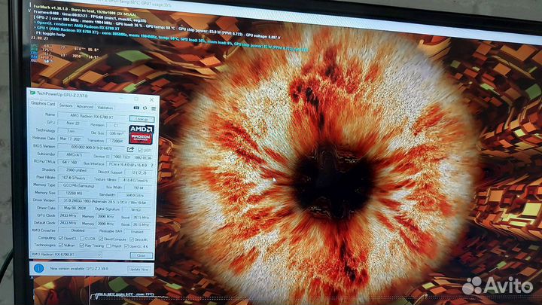The width and height of the screenshot is (542, 305).
Task: Open the GPU selector dropdown at bottom
Action: pyautogui.click(x=66, y=255)
